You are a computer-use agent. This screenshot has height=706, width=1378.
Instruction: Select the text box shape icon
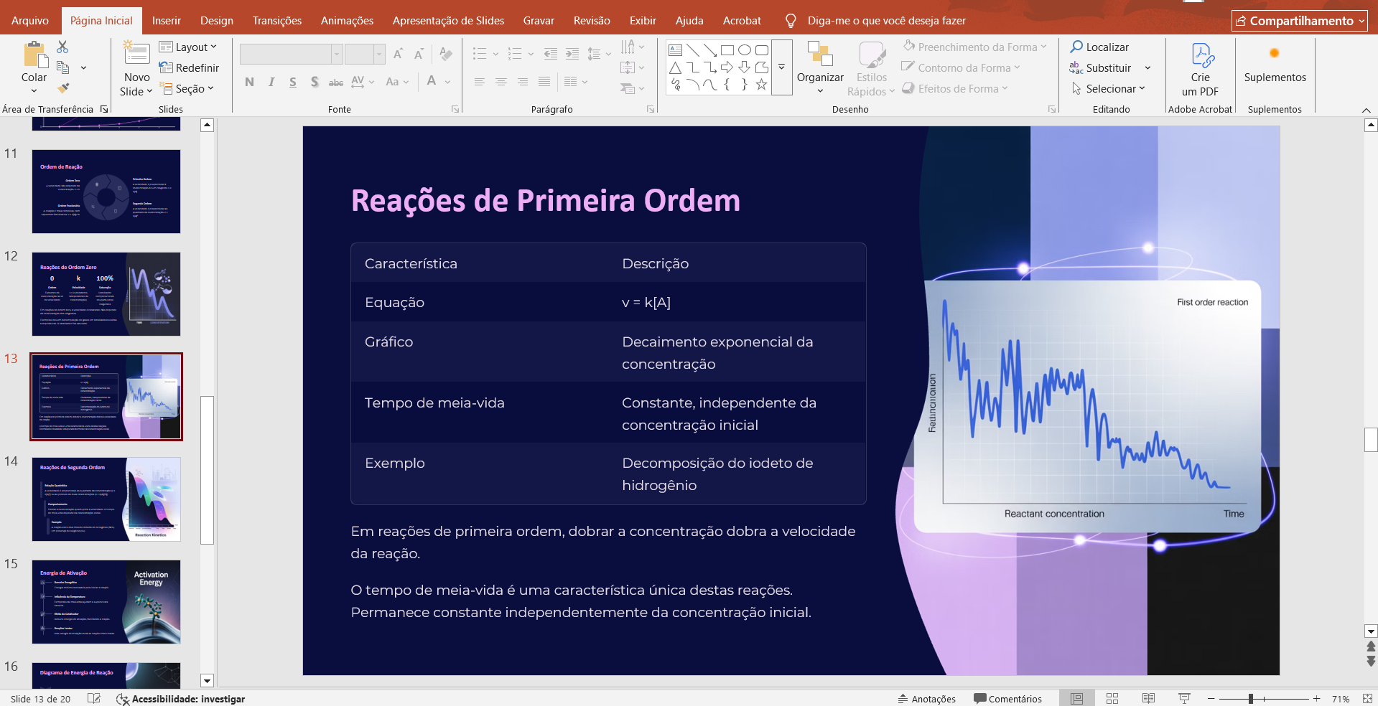coord(676,50)
